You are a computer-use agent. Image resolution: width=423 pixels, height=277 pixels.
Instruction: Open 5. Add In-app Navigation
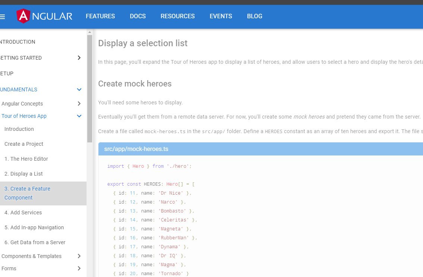click(34, 227)
